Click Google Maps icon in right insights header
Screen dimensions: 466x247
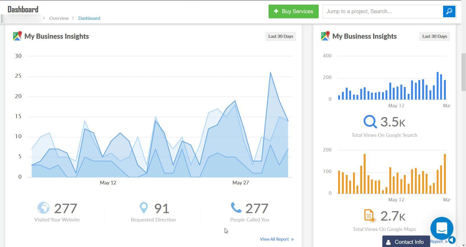(x=325, y=36)
